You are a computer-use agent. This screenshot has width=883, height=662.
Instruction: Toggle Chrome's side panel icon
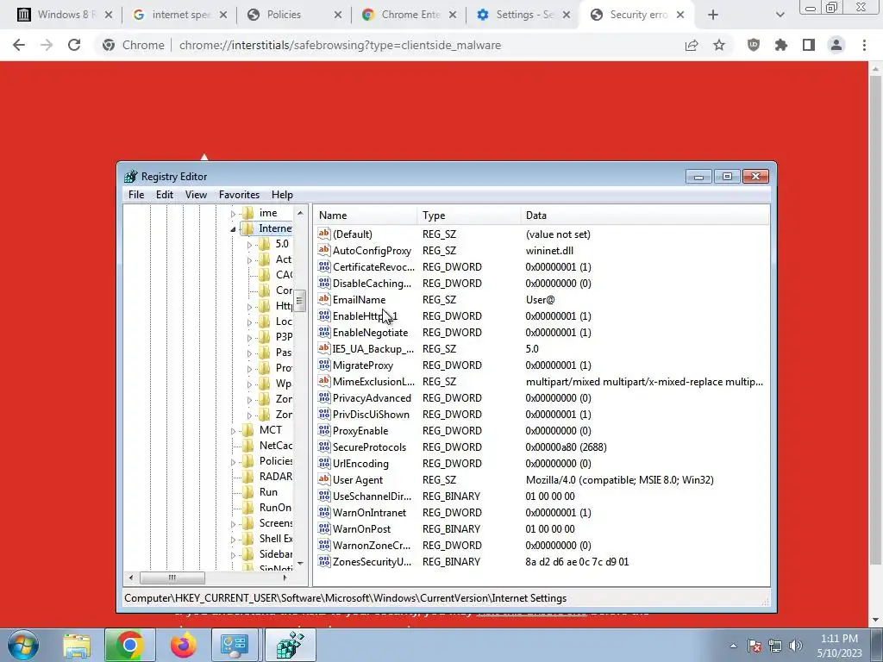click(809, 45)
